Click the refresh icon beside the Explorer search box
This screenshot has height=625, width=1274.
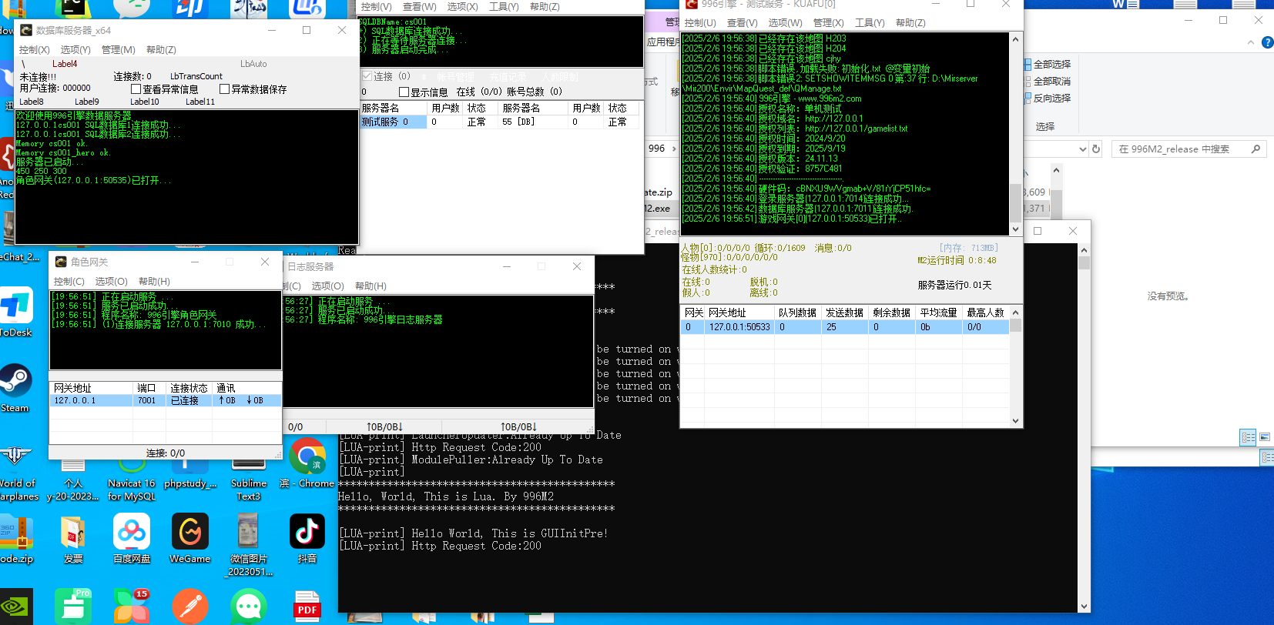(1096, 149)
